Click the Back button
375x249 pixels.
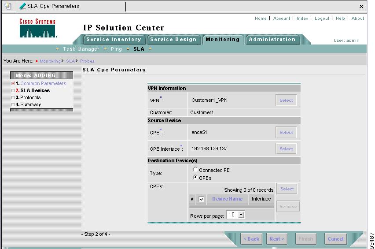pyautogui.click(x=251, y=239)
